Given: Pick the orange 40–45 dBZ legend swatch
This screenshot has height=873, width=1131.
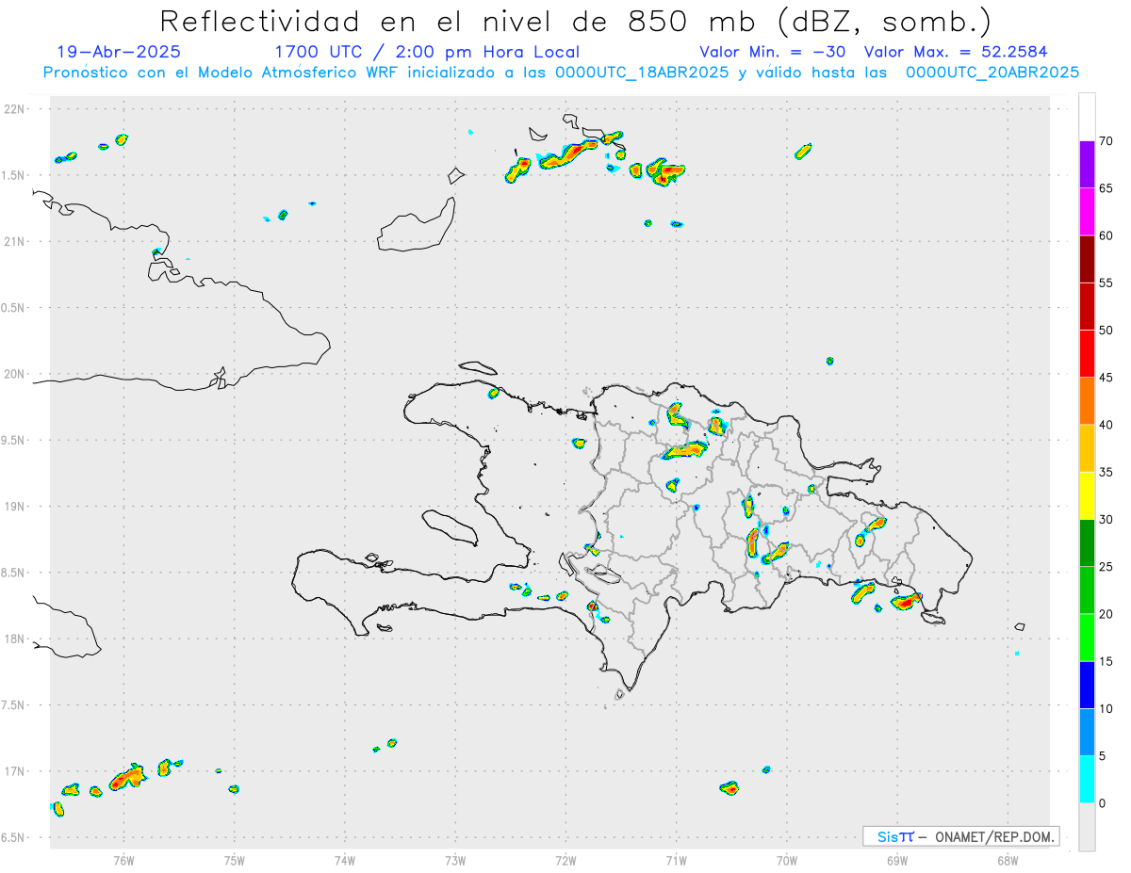Looking at the screenshot, I should pos(1087,401).
